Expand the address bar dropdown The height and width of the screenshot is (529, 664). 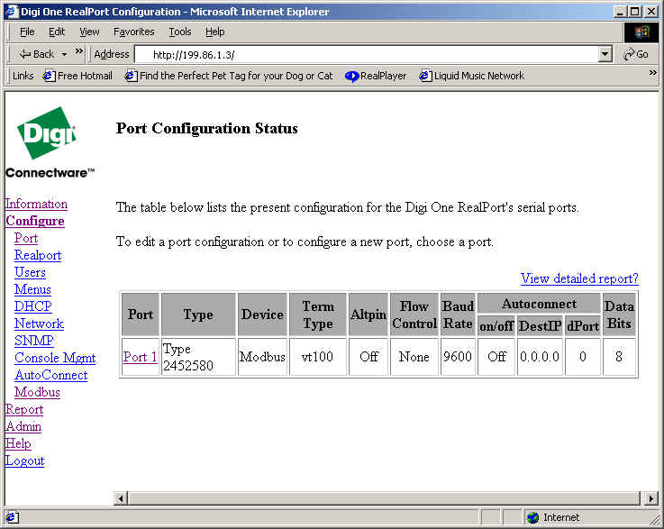coord(605,54)
